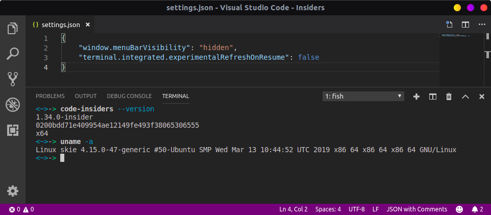This screenshot has width=491, height=215.
Task: Click the 'false' value on line 3
Action: [x=308, y=57]
